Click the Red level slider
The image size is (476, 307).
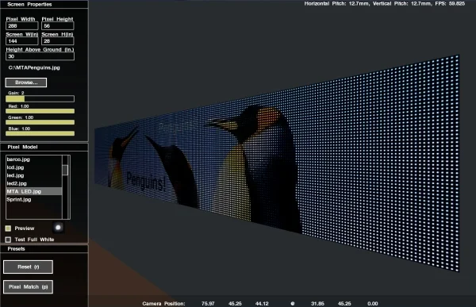click(x=40, y=111)
